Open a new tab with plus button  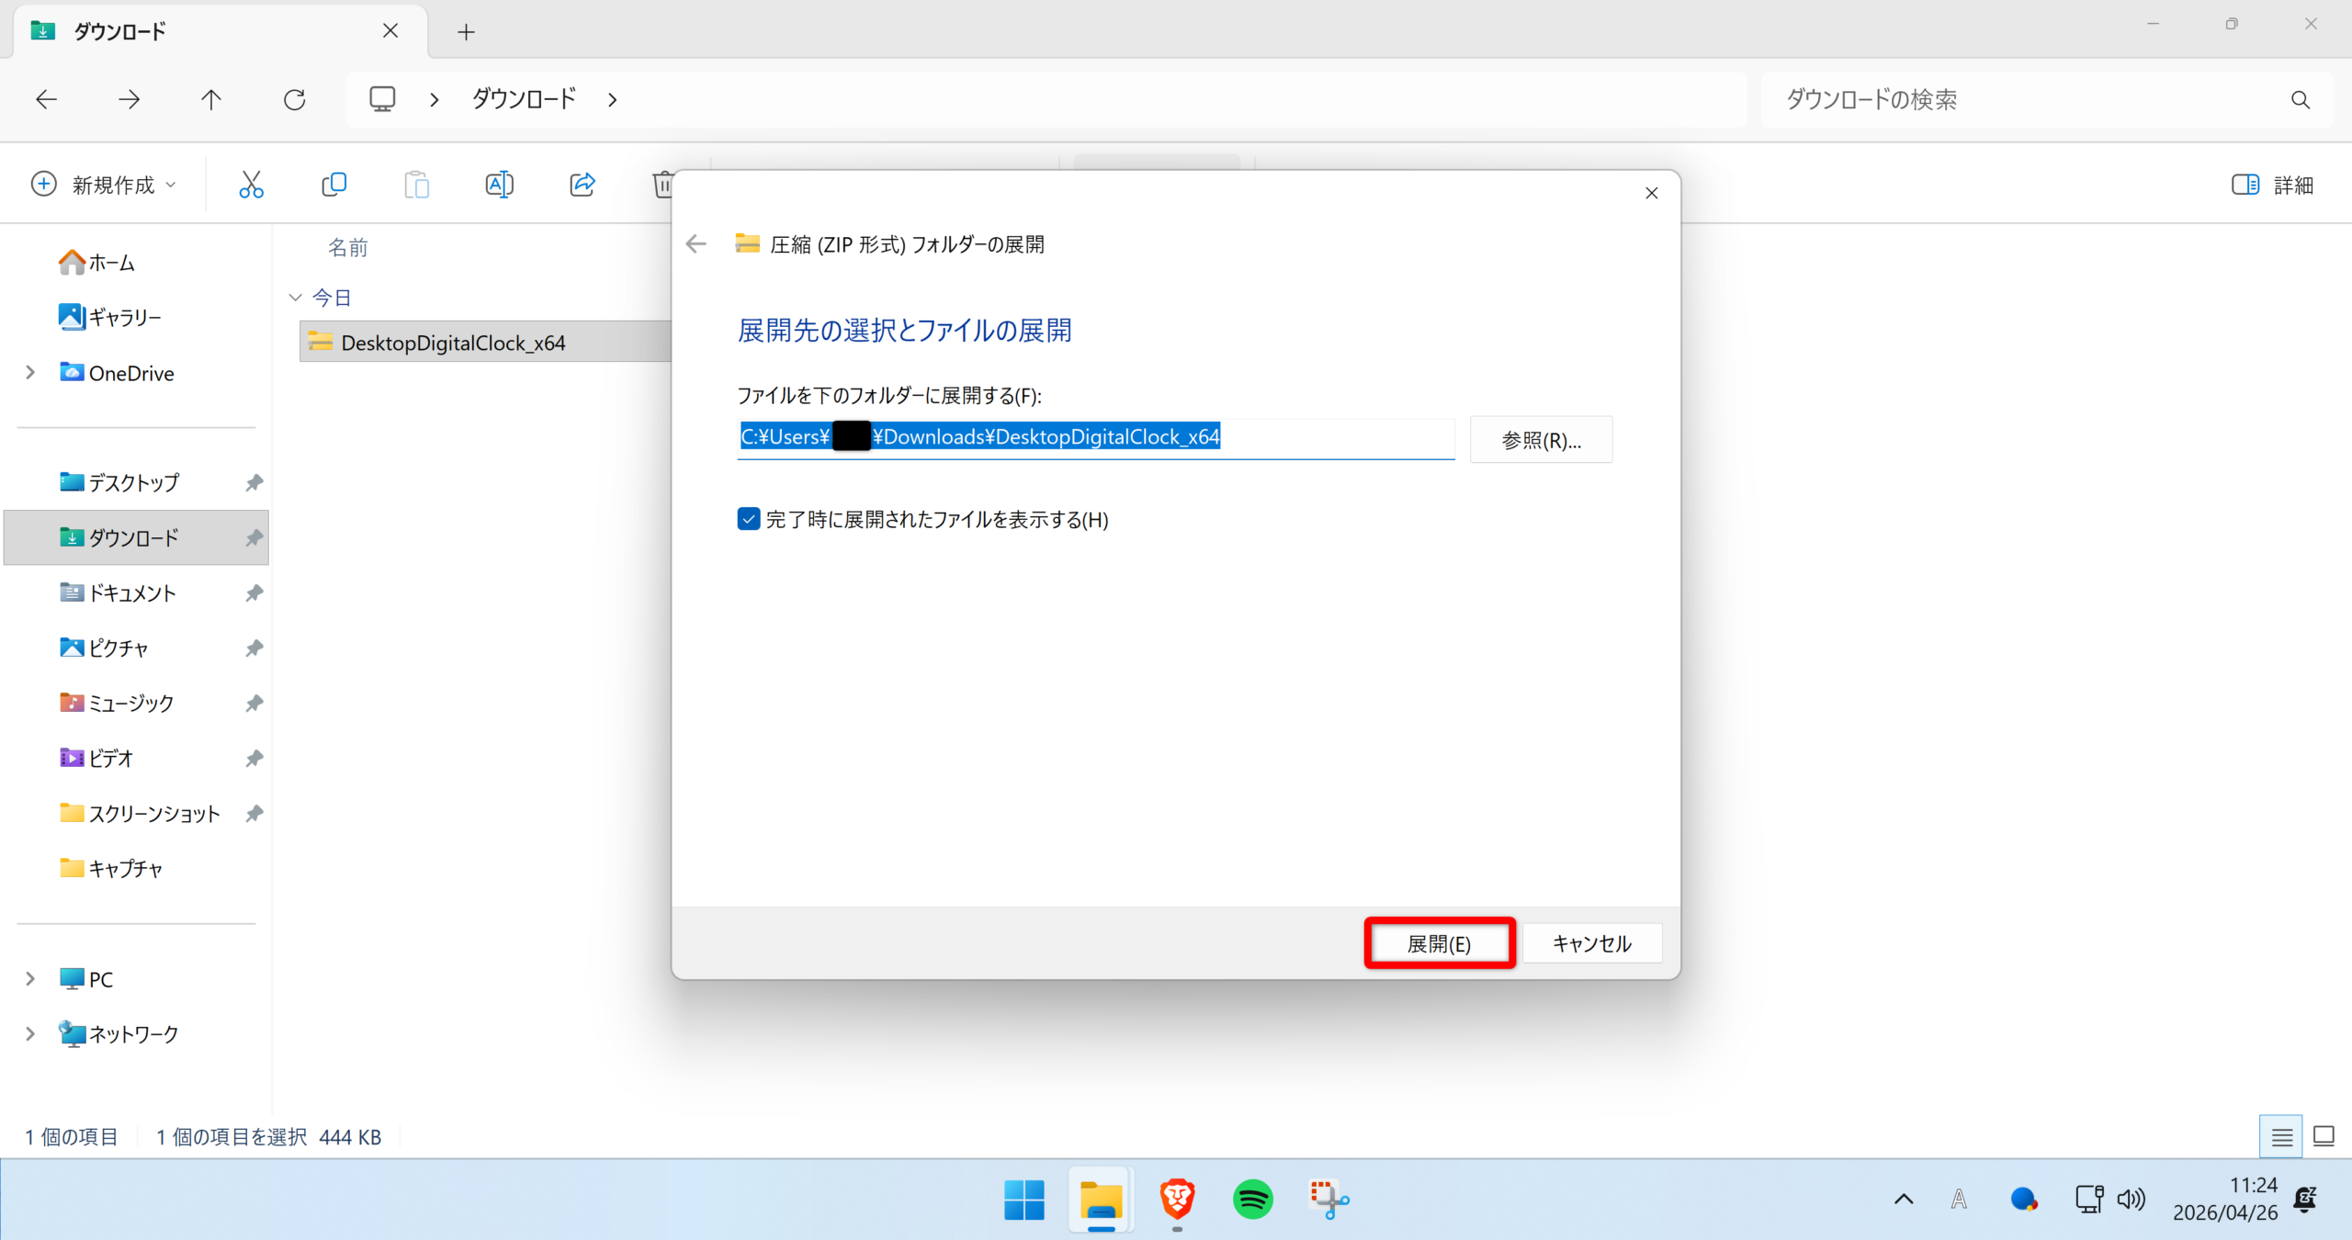pyautogui.click(x=466, y=32)
